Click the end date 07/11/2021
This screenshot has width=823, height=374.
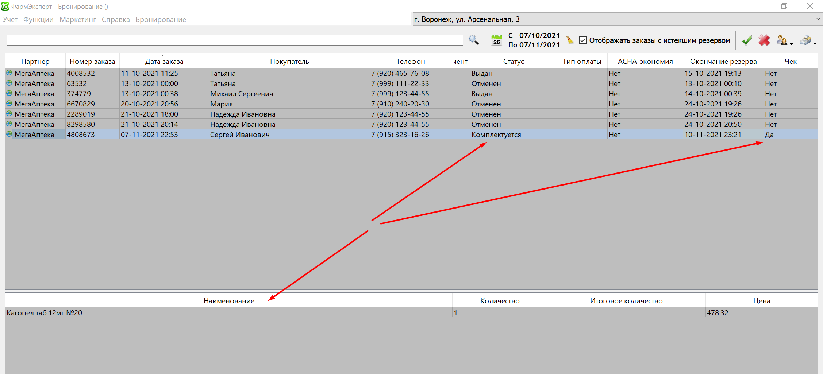(x=539, y=45)
